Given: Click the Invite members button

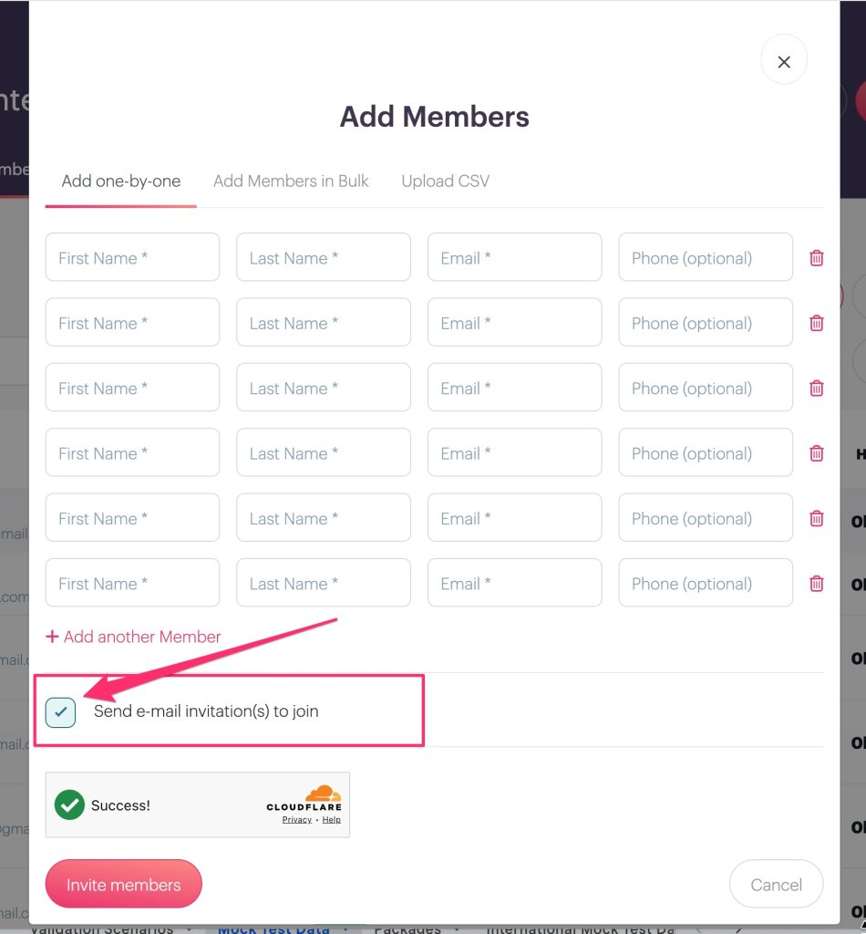Looking at the screenshot, I should click(x=124, y=884).
